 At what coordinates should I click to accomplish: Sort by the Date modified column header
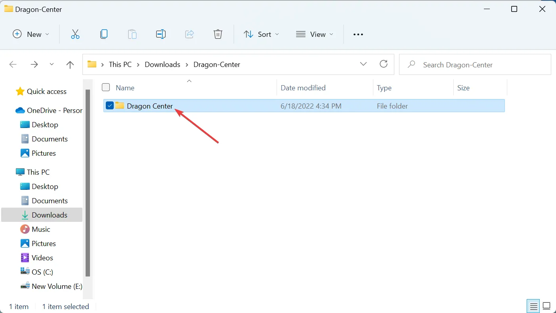303,88
